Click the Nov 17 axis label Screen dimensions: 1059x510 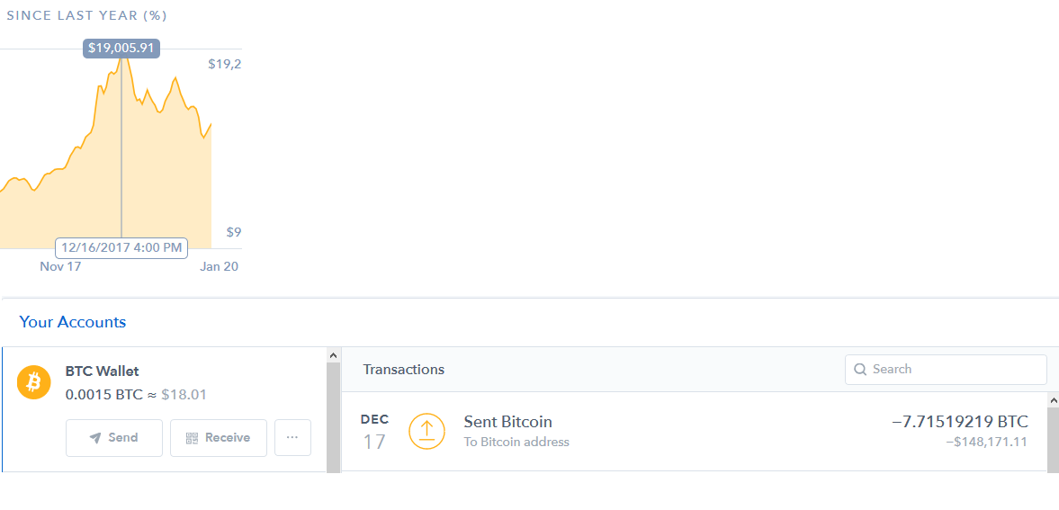[60, 266]
